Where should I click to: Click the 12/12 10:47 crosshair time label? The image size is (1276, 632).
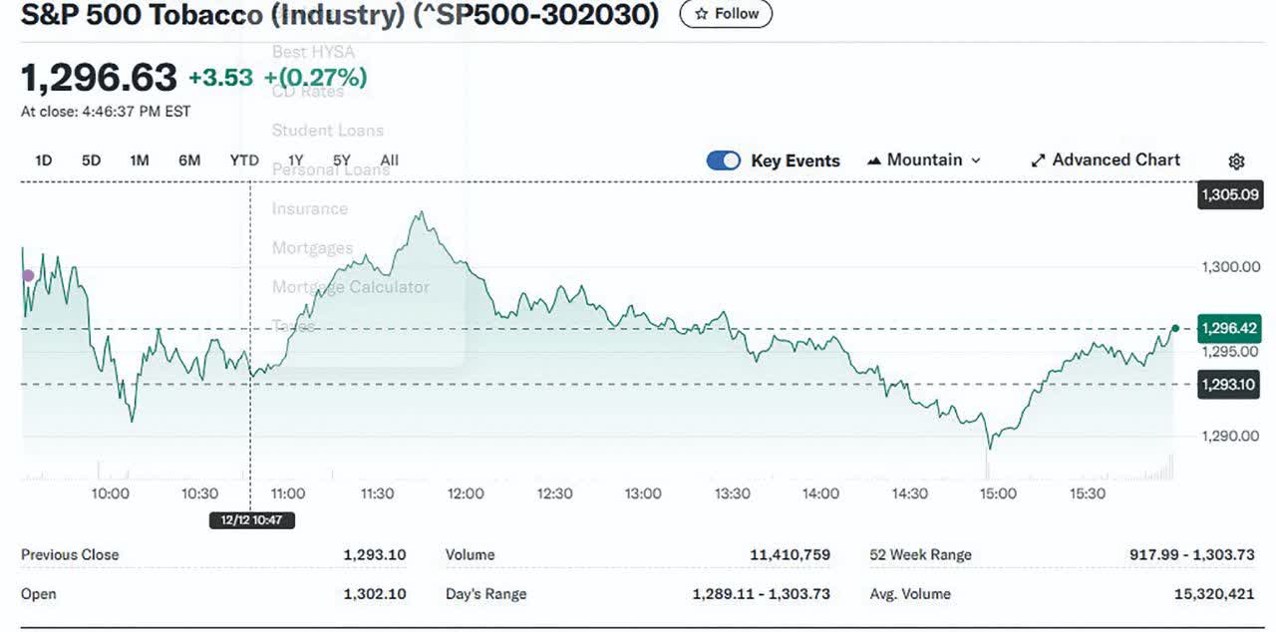click(x=251, y=519)
